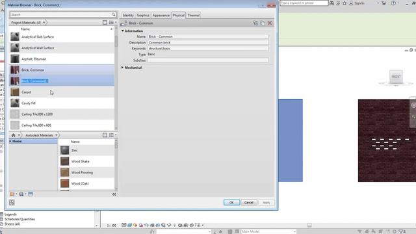The height and width of the screenshot is (234, 416).
Task: Click the Favorites star icon
Action: 344,3
